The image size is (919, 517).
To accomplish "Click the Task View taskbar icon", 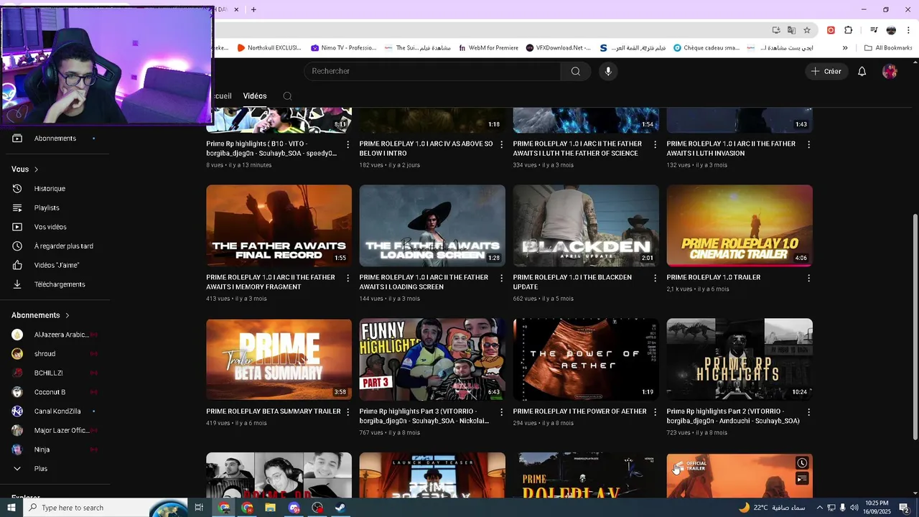I will coord(199,508).
